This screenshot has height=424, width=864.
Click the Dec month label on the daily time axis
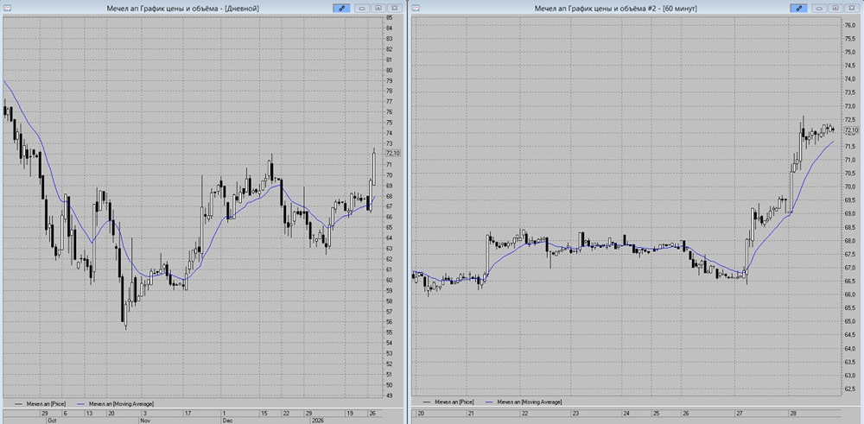pyautogui.click(x=227, y=421)
